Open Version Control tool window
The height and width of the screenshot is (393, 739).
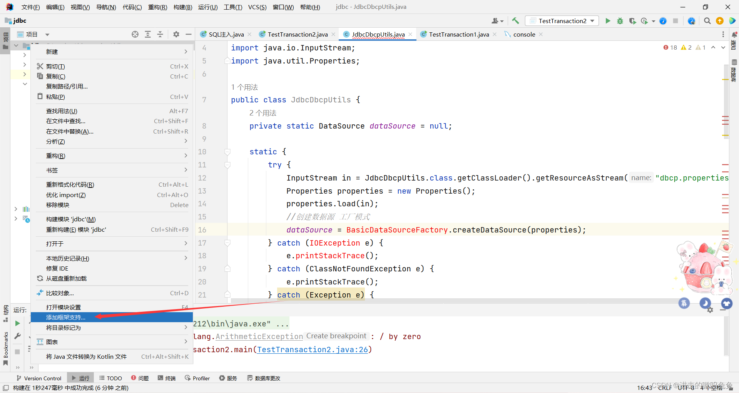click(39, 378)
